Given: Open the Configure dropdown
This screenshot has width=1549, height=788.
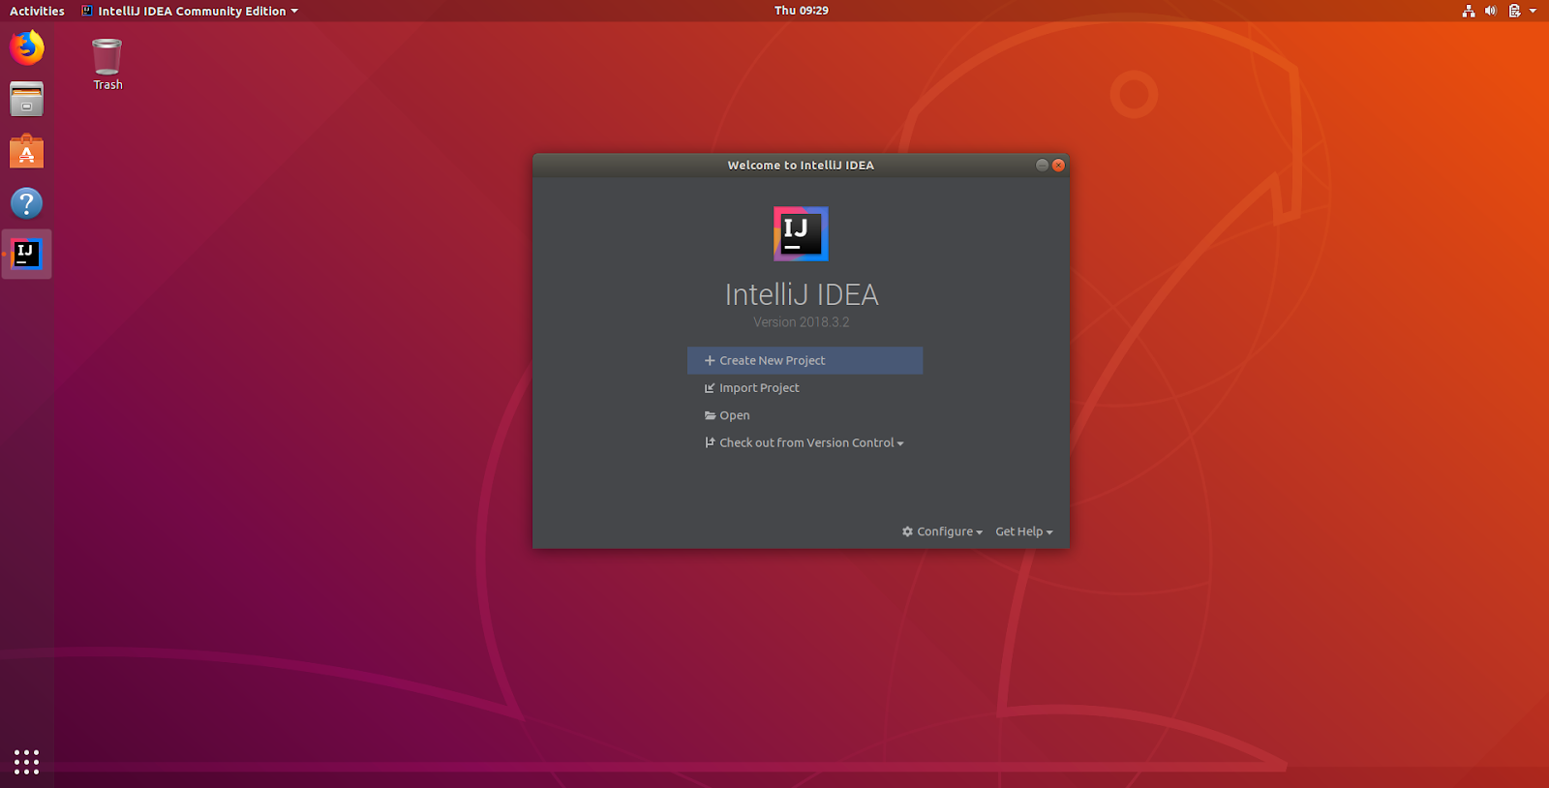Looking at the screenshot, I should point(942,531).
